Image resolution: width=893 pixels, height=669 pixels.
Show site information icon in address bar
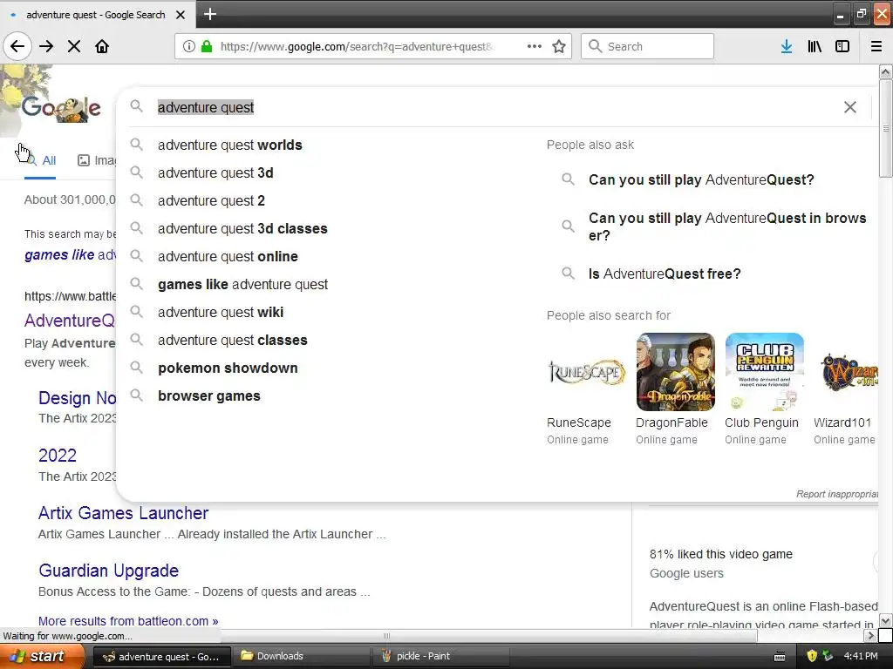pyautogui.click(x=188, y=46)
